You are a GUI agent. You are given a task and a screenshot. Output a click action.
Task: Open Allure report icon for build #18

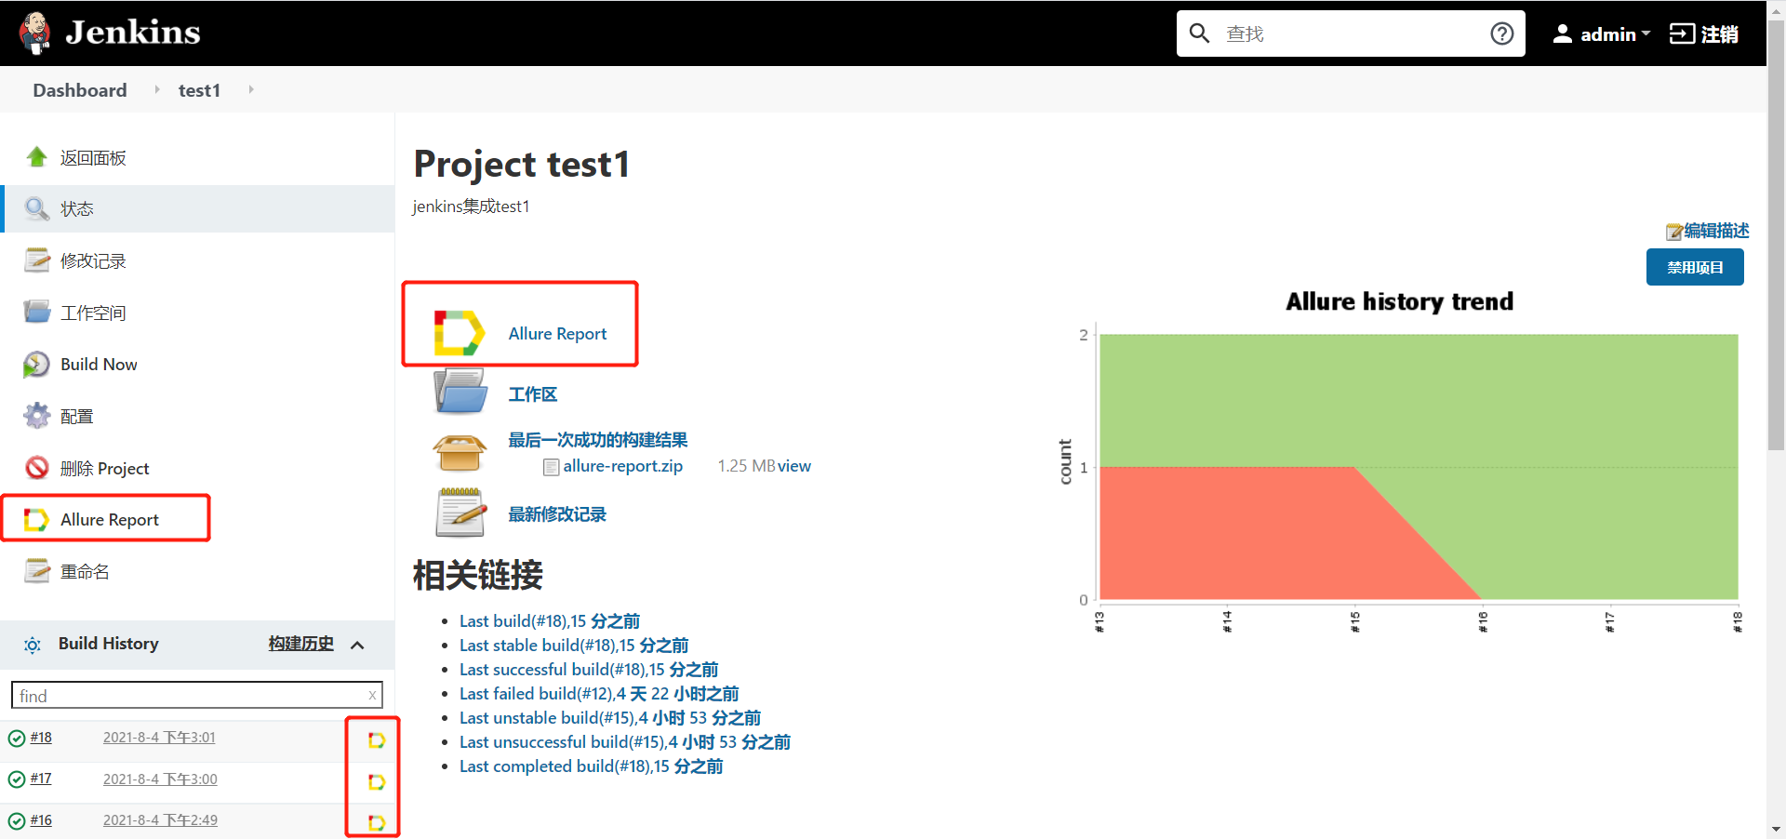coord(376,740)
